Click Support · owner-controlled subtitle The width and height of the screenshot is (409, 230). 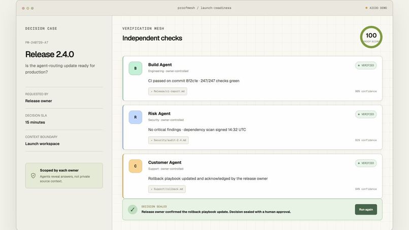(165, 169)
